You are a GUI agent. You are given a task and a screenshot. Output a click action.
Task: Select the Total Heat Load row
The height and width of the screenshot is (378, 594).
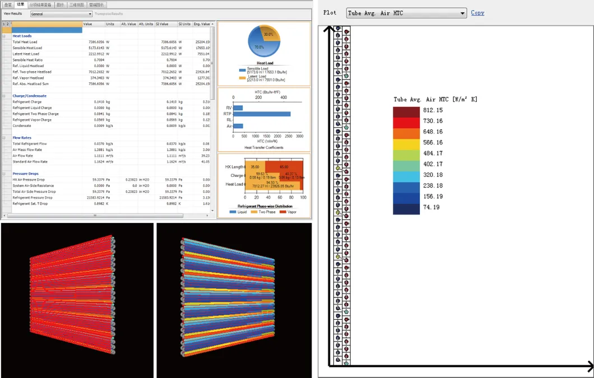[45, 42]
